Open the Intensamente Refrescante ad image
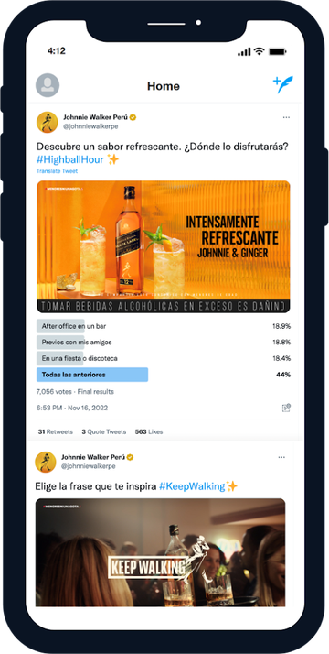 point(164,246)
